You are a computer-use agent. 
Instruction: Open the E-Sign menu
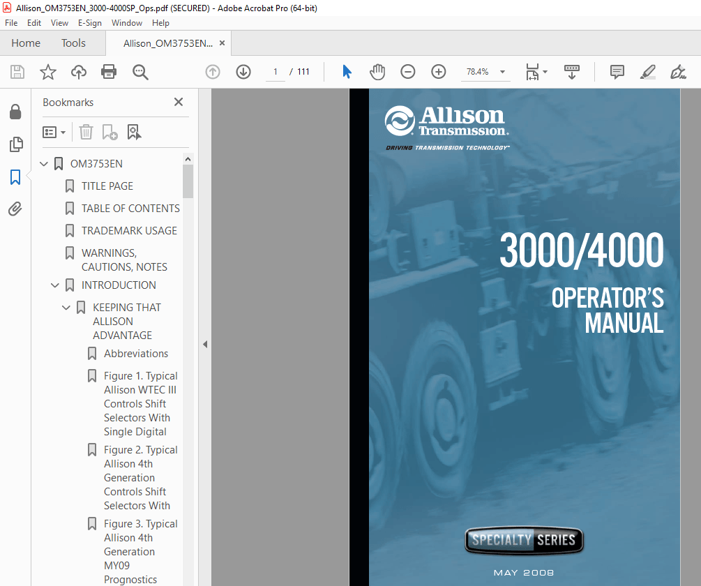90,22
